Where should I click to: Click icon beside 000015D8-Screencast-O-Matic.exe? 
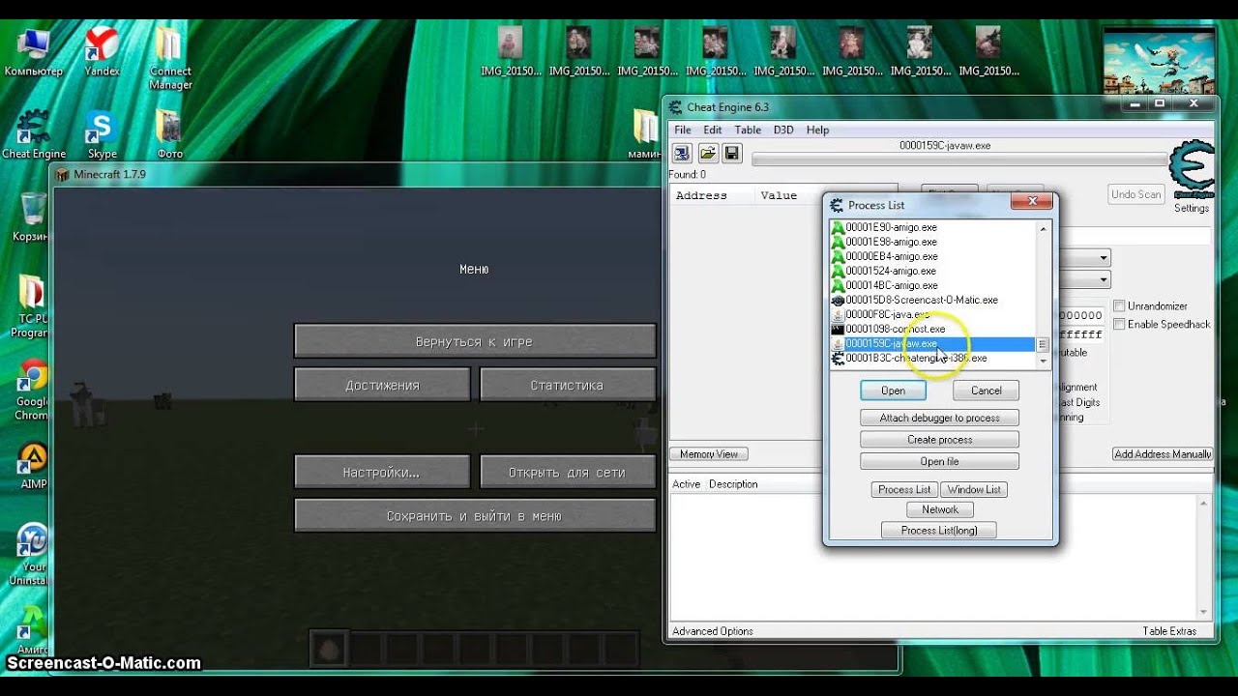[838, 300]
